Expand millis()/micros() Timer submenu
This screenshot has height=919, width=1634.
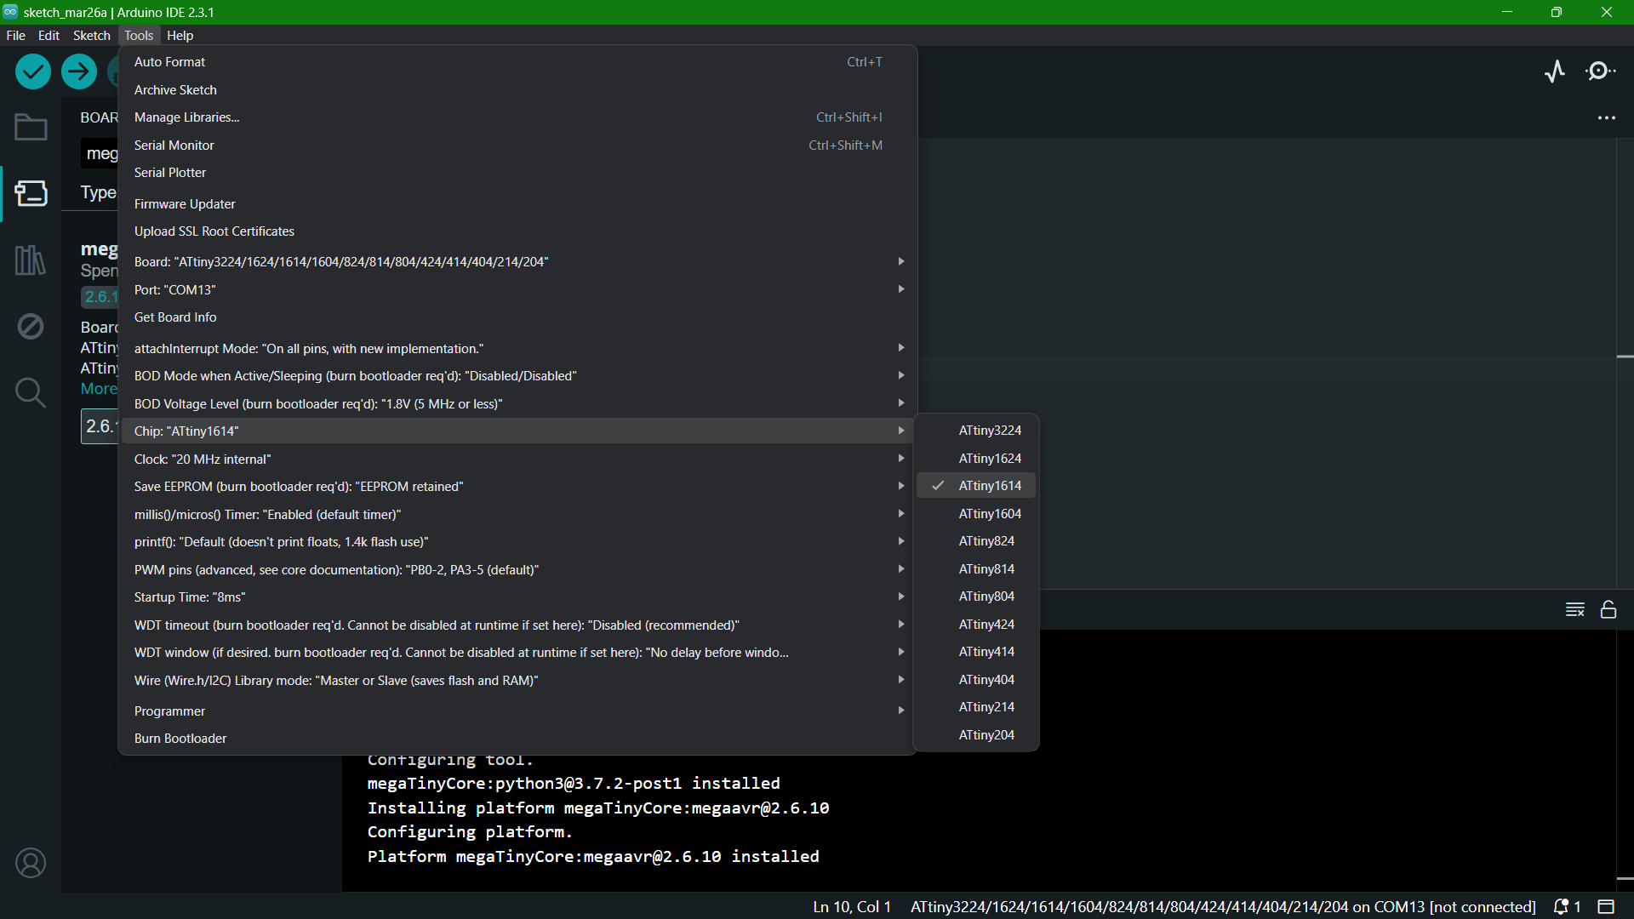[x=517, y=515]
